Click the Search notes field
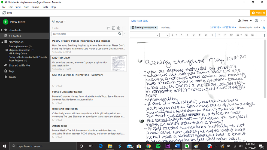267x150 pixels. (x=85, y=34)
